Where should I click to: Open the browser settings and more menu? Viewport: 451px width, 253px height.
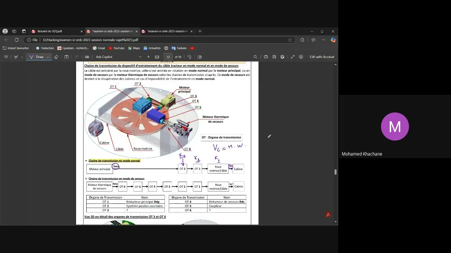(x=323, y=40)
